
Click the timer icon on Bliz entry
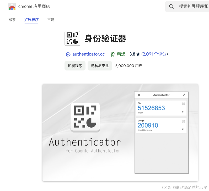(x=183, y=112)
